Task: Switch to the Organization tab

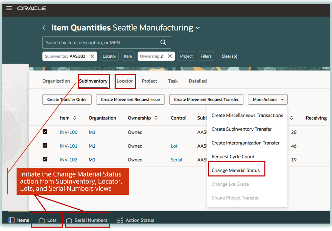Action: (x=56, y=81)
